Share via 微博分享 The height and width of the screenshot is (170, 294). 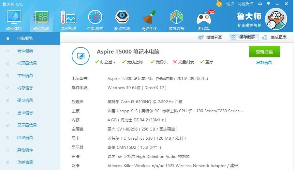[x=210, y=37]
